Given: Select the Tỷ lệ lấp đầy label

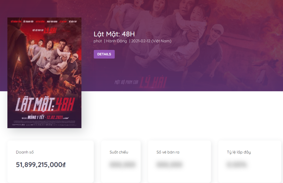Looking at the screenshot, I should click(x=239, y=152).
